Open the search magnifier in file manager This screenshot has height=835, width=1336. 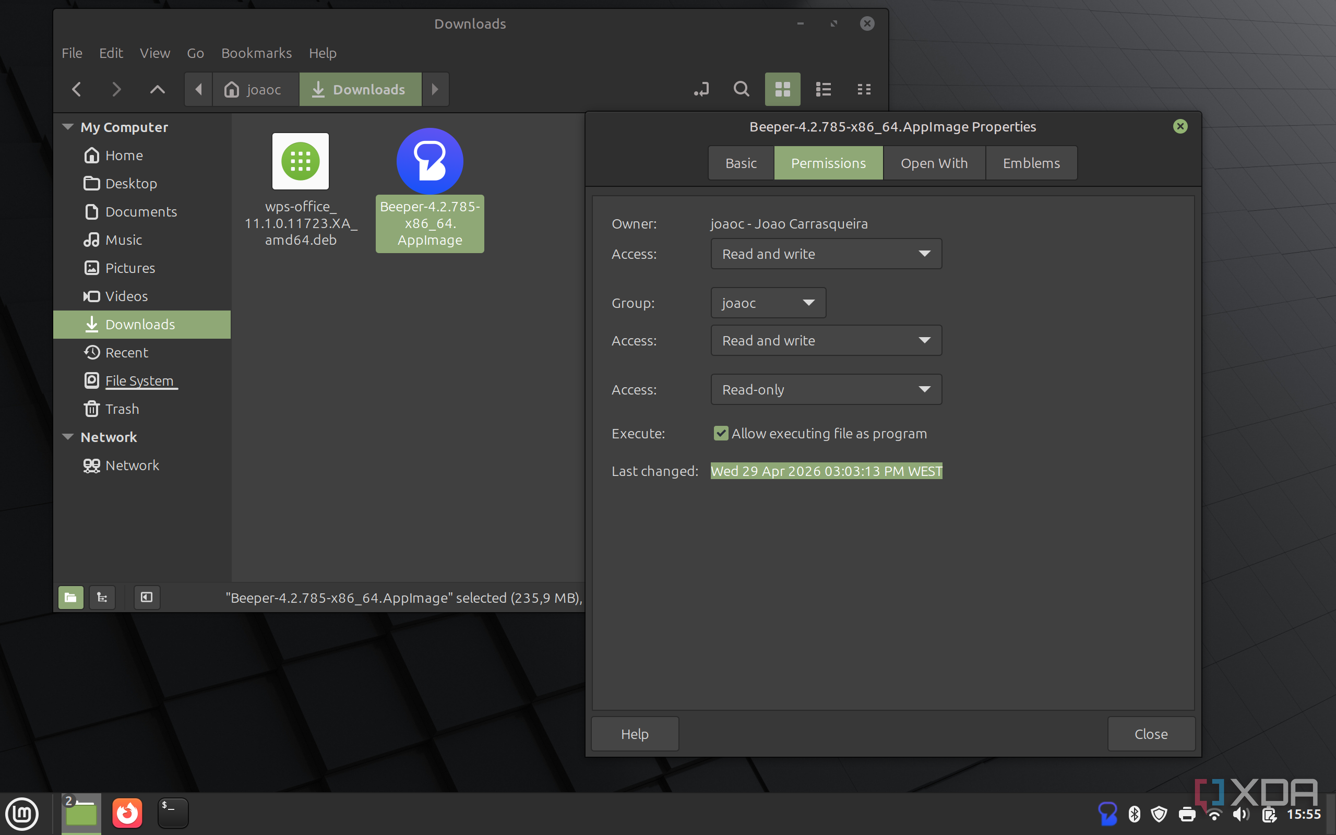pyautogui.click(x=742, y=89)
